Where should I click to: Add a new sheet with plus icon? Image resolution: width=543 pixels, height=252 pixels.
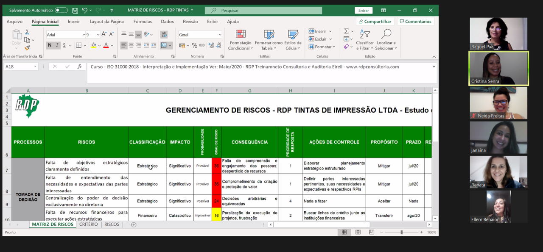[x=134, y=224]
